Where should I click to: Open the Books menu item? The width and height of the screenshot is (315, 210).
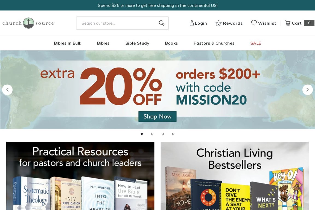pyautogui.click(x=171, y=43)
